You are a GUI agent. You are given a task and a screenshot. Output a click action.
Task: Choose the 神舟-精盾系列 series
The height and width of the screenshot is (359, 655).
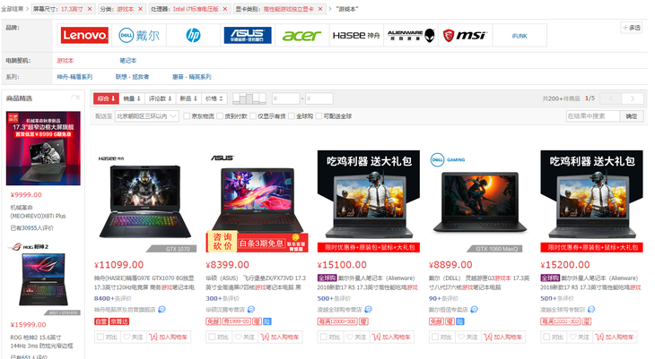click(74, 77)
